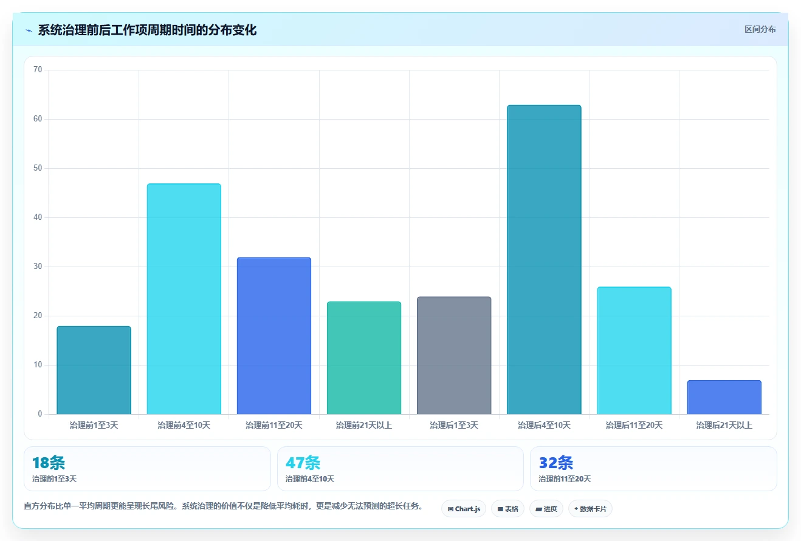Viewport: 801px width, 541px height.
Task: Click the y-axis value 20
Action: (x=38, y=316)
